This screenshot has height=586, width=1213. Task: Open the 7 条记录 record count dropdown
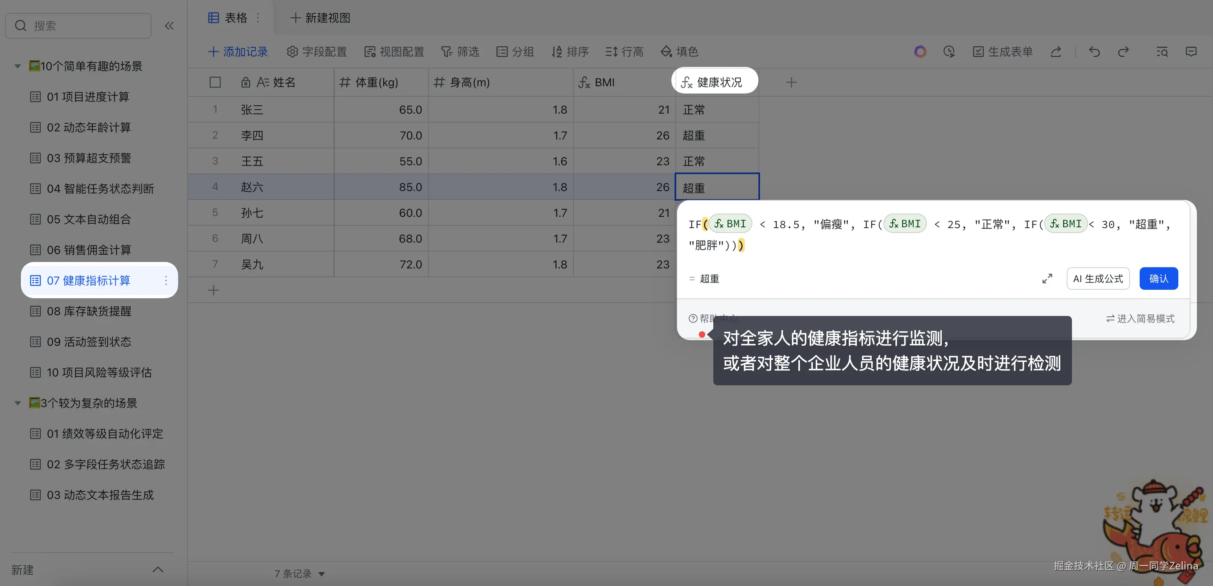click(299, 574)
